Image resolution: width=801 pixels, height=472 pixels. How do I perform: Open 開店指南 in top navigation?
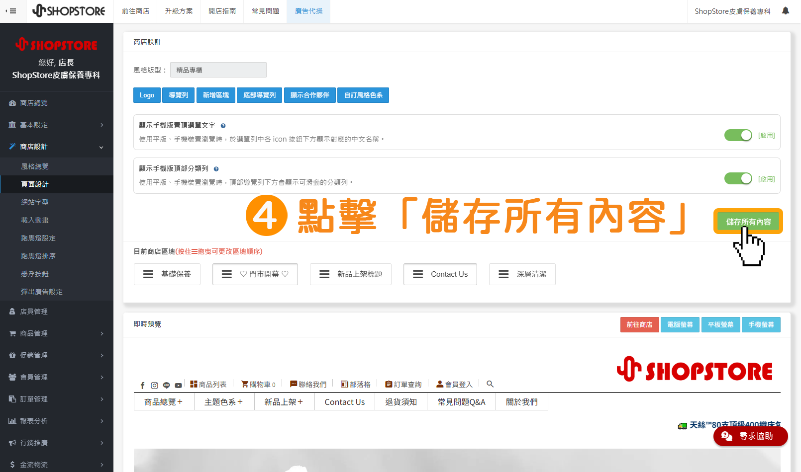(222, 11)
